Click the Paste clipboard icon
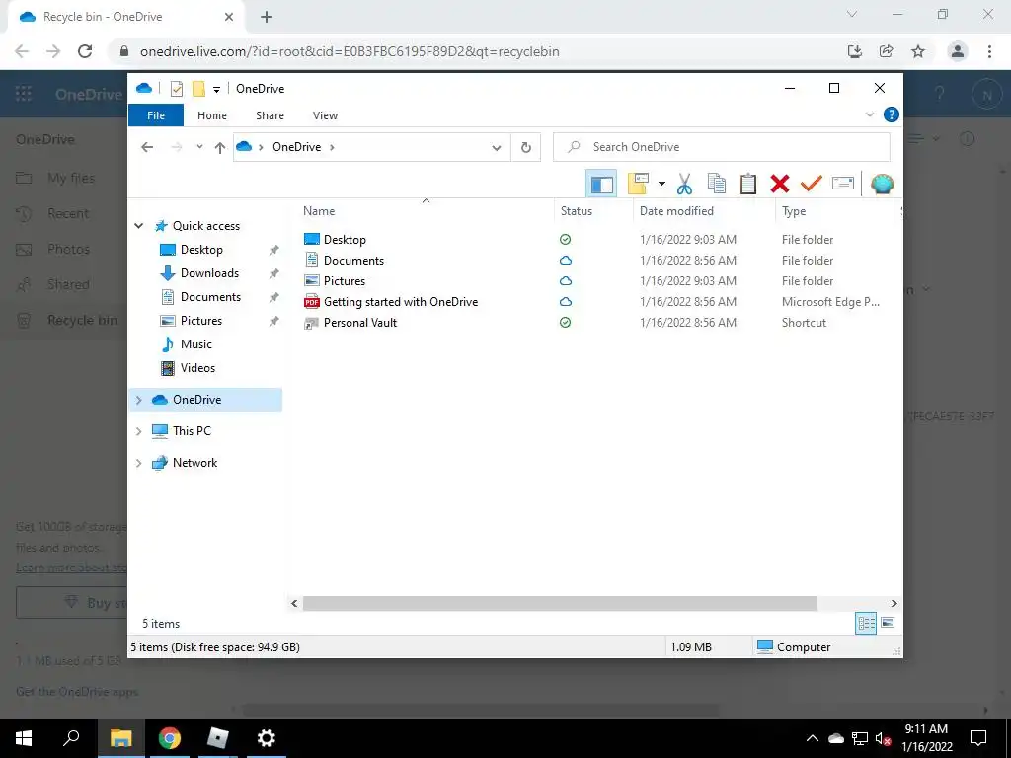Viewport: 1011px width, 758px height. tap(748, 184)
